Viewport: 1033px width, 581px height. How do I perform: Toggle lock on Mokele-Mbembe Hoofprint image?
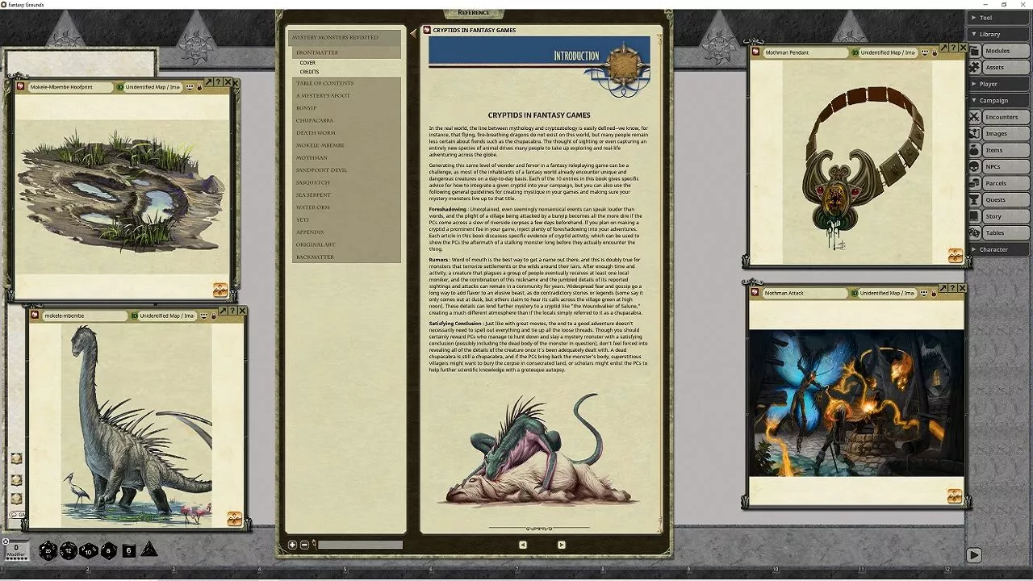click(199, 87)
